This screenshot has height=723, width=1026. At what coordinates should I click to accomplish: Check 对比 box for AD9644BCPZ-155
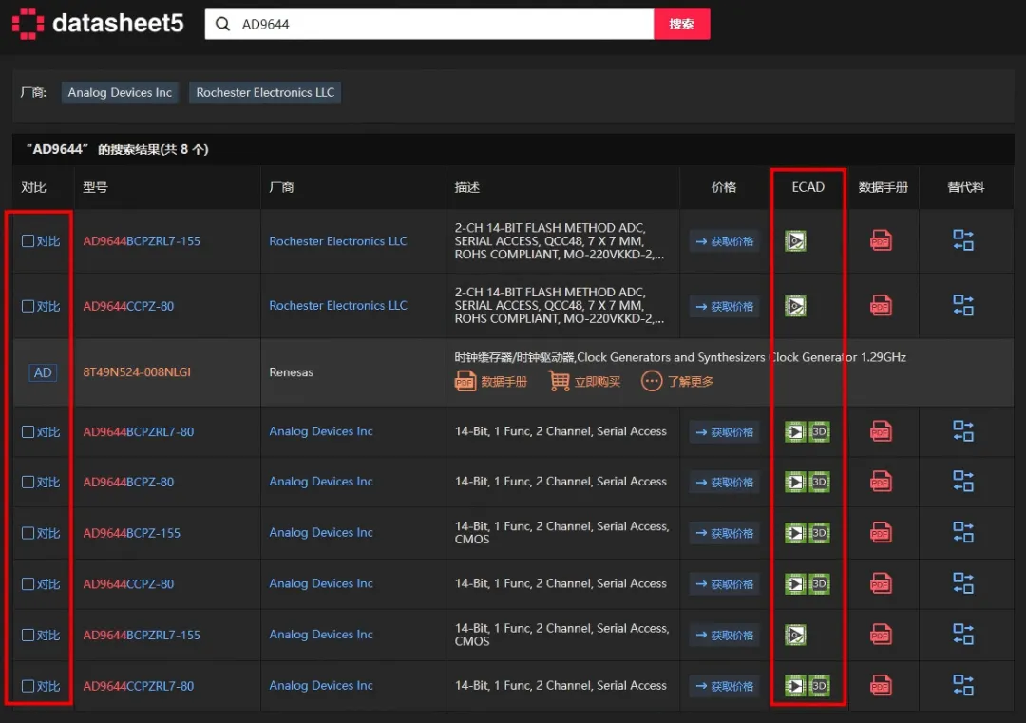click(28, 533)
